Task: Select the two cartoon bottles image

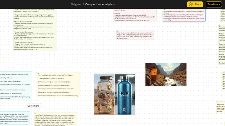Action: tap(114, 95)
